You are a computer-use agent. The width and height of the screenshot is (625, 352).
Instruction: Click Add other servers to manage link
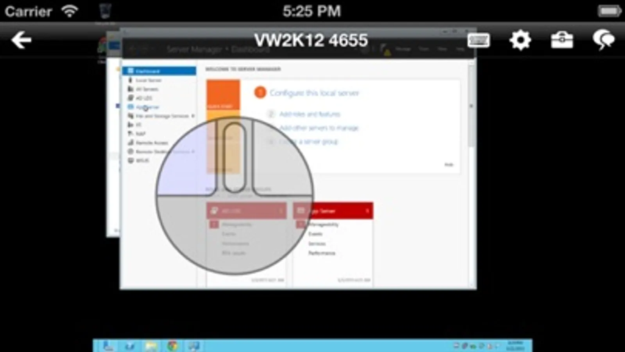[319, 128]
